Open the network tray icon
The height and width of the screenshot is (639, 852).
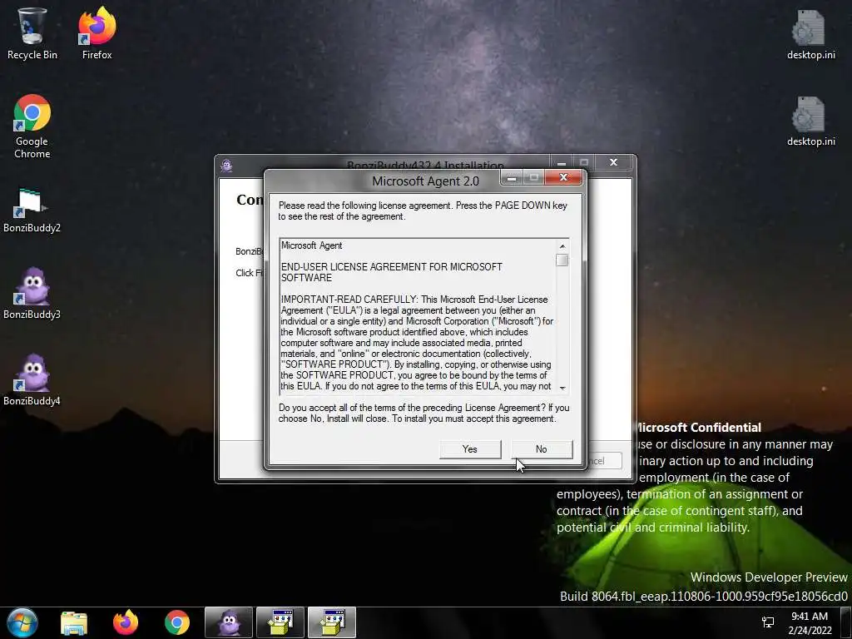(768, 622)
